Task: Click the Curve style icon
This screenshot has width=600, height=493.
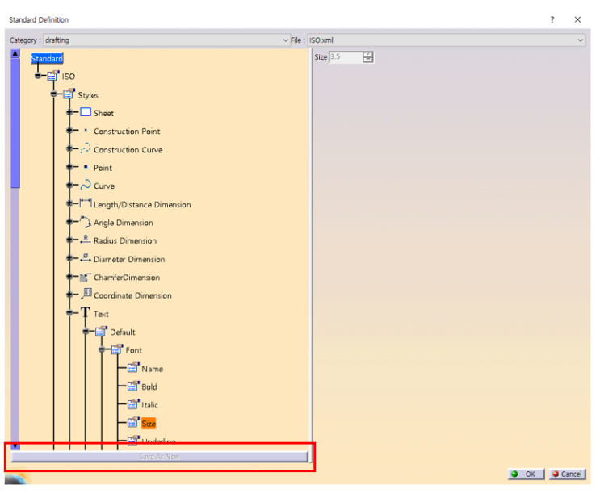Action: pos(86,185)
